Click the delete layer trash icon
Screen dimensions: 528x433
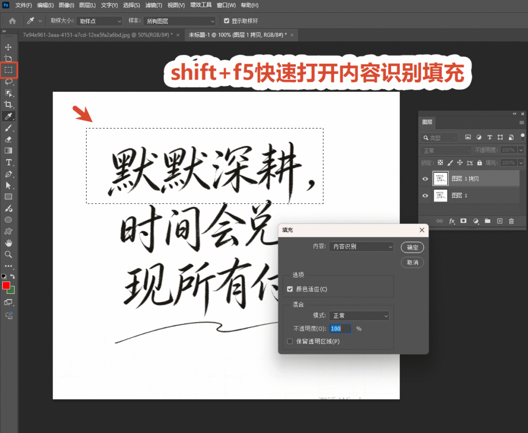pyautogui.click(x=511, y=221)
